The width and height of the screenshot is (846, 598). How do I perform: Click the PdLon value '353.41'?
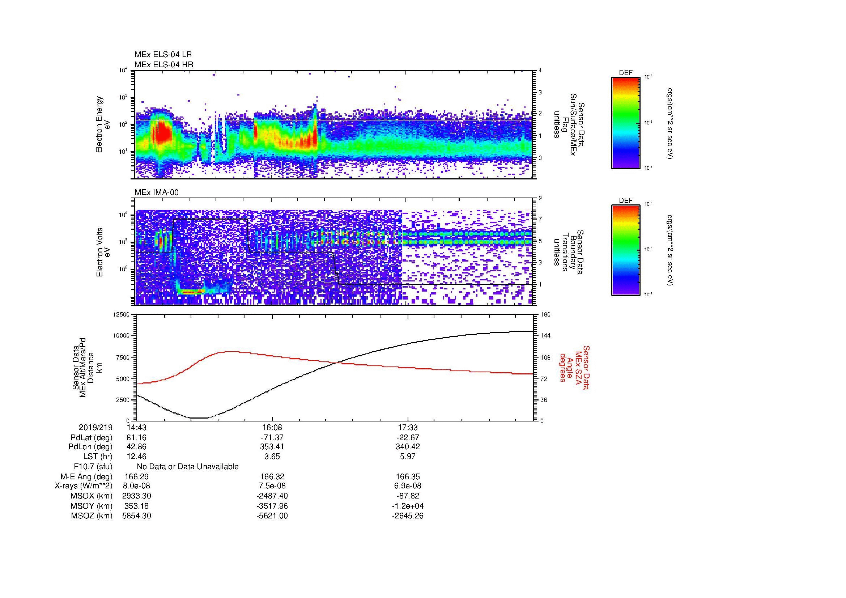pos(272,446)
